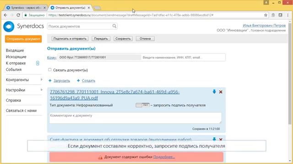Viewport: 293px width, 164px height.
Task: Click the second extension icon in toolbar
Action: coord(280,15)
